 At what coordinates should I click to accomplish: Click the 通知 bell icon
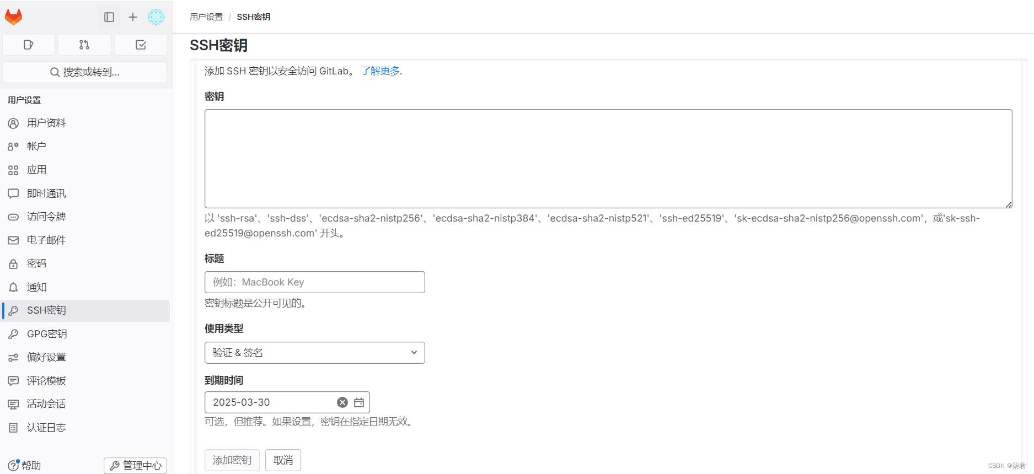[13, 287]
